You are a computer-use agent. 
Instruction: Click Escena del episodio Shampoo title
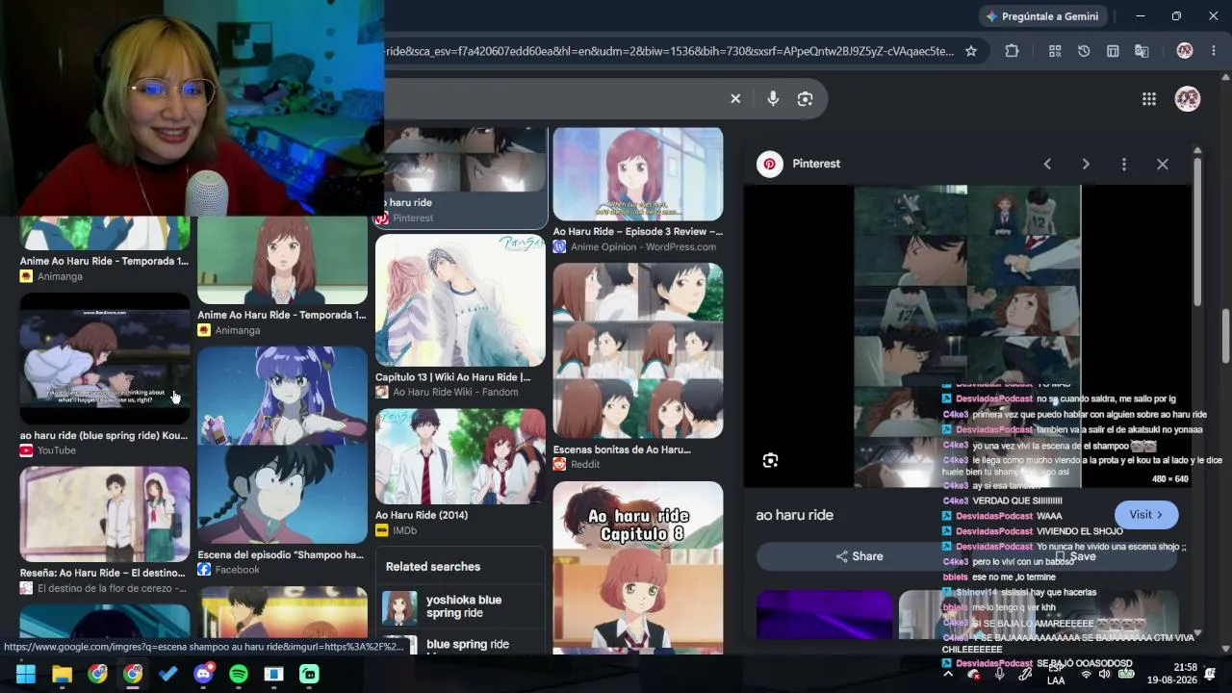click(281, 554)
